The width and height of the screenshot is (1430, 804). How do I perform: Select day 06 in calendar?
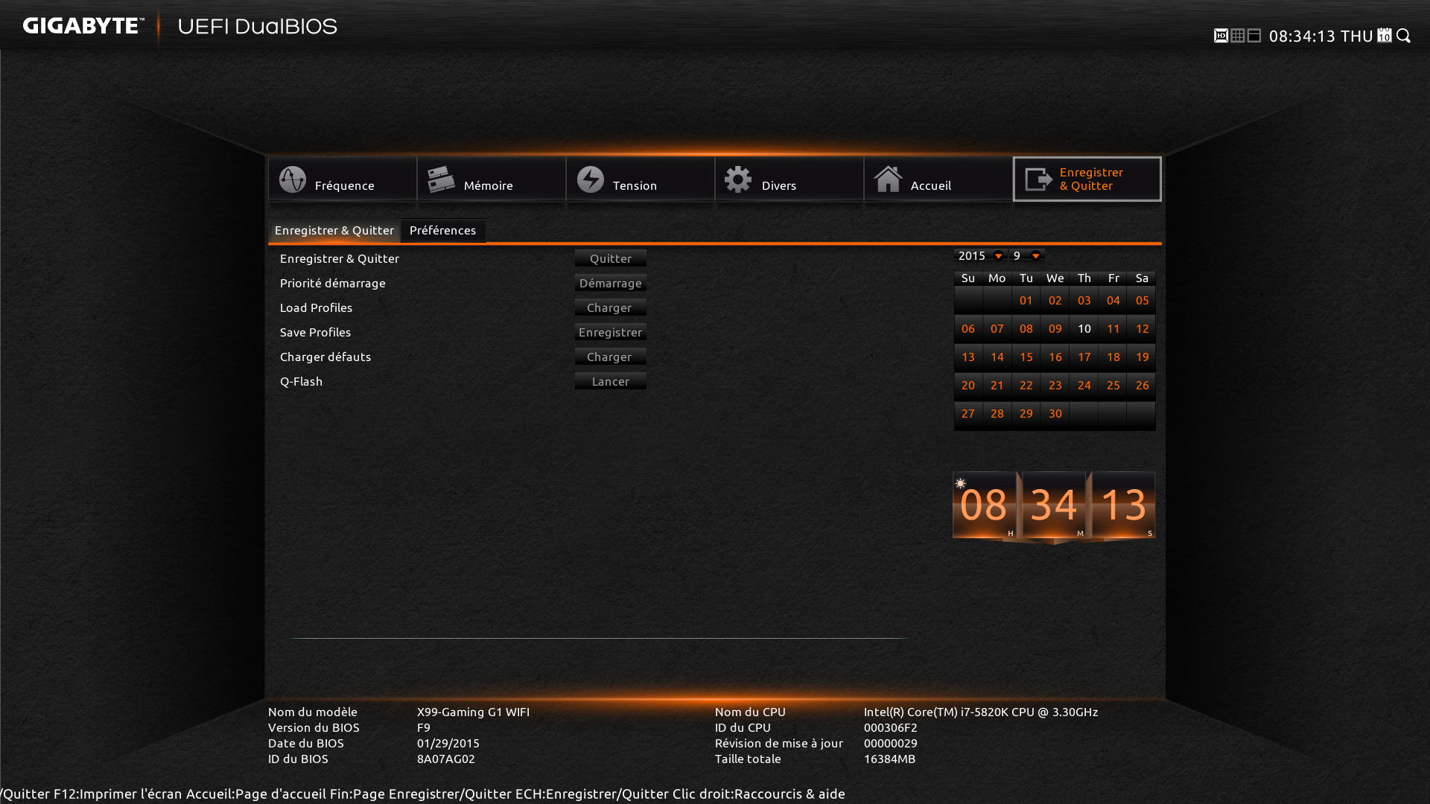[x=967, y=329]
